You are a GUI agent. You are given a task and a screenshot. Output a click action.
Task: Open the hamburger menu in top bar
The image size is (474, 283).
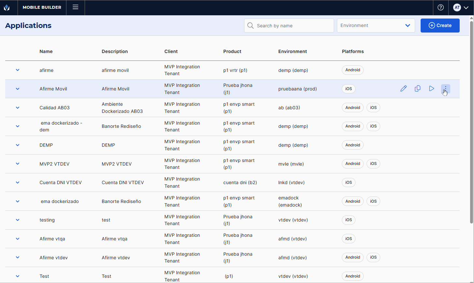(x=76, y=7)
